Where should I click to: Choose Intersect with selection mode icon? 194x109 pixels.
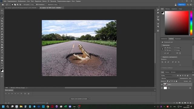(x=20, y=5)
